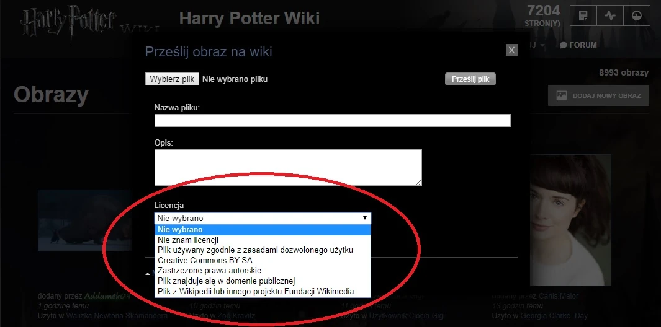Open the Forum link in navigation
Screen dimensions: 661x327
click(578, 45)
